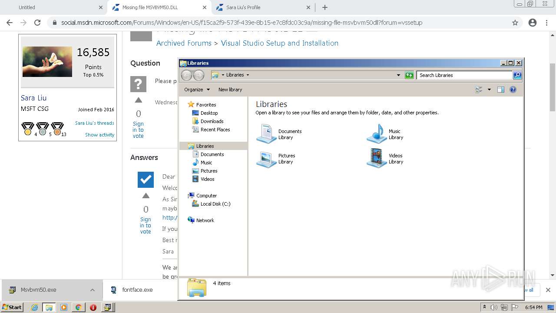
Task: Click the Show activity link
Action: tap(100, 135)
